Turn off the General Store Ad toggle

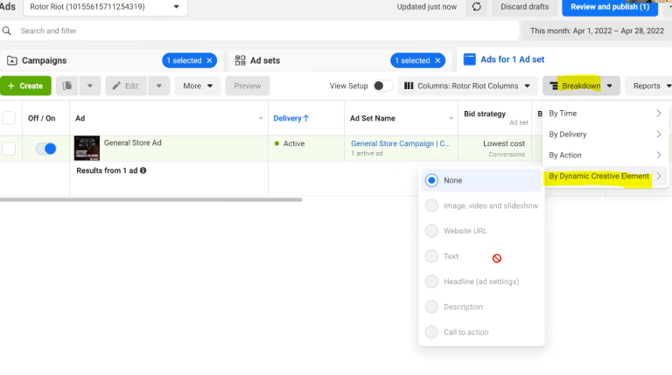pos(45,149)
